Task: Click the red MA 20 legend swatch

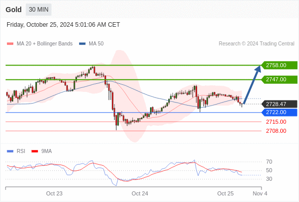Action: click(x=10, y=44)
